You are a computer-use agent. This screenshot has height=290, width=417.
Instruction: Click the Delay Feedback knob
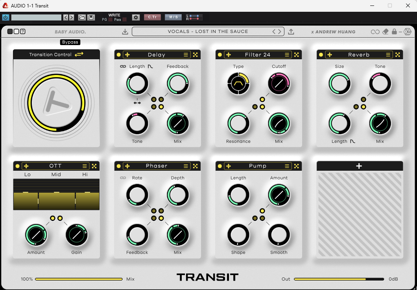click(x=178, y=84)
